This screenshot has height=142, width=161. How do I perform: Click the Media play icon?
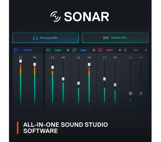coord(100,50)
